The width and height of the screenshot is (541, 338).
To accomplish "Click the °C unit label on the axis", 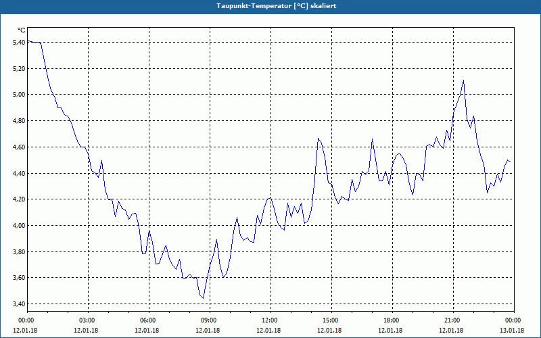I will point(22,30).
